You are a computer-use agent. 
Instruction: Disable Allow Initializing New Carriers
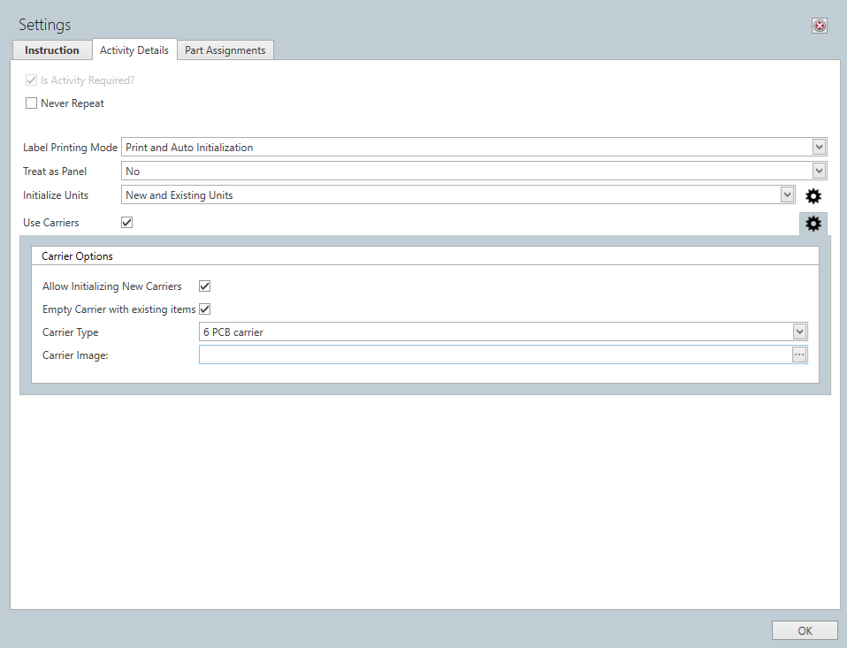coord(203,286)
